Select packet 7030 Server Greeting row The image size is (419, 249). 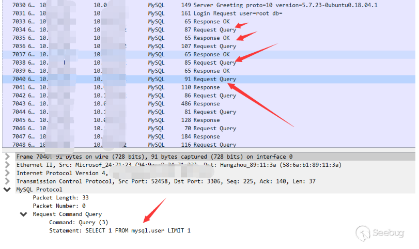pyautogui.click(x=207, y=5)
